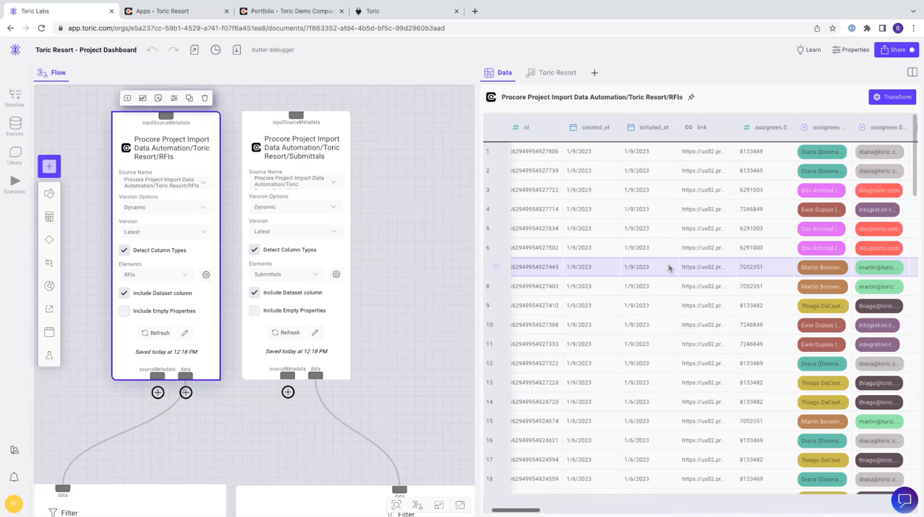Expand Version Options Dynamic dropdown in RFIs node

tap(166, 207)
